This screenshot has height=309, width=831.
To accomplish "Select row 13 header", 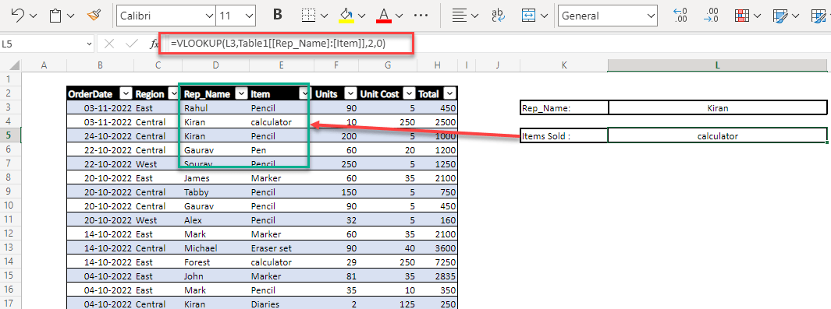I will [11, 248].
